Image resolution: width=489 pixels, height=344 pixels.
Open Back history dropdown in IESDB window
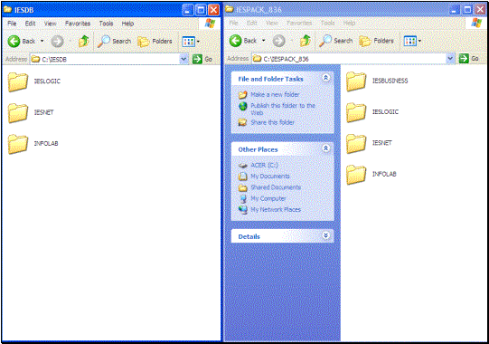(x=42, y=41)
